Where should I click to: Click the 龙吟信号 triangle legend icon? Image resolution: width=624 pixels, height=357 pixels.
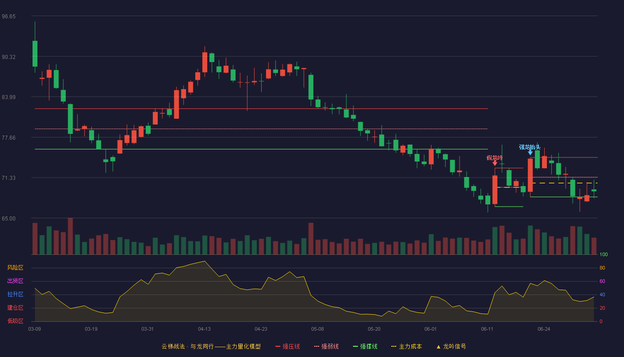pos(438,346)
